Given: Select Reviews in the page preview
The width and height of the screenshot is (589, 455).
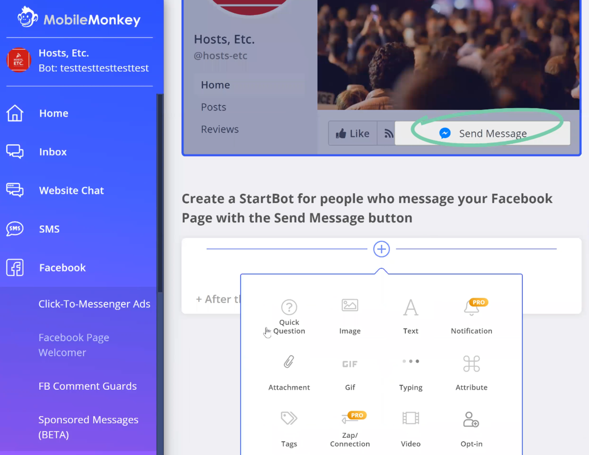Looking at the screenshot, I should point(220,130).
